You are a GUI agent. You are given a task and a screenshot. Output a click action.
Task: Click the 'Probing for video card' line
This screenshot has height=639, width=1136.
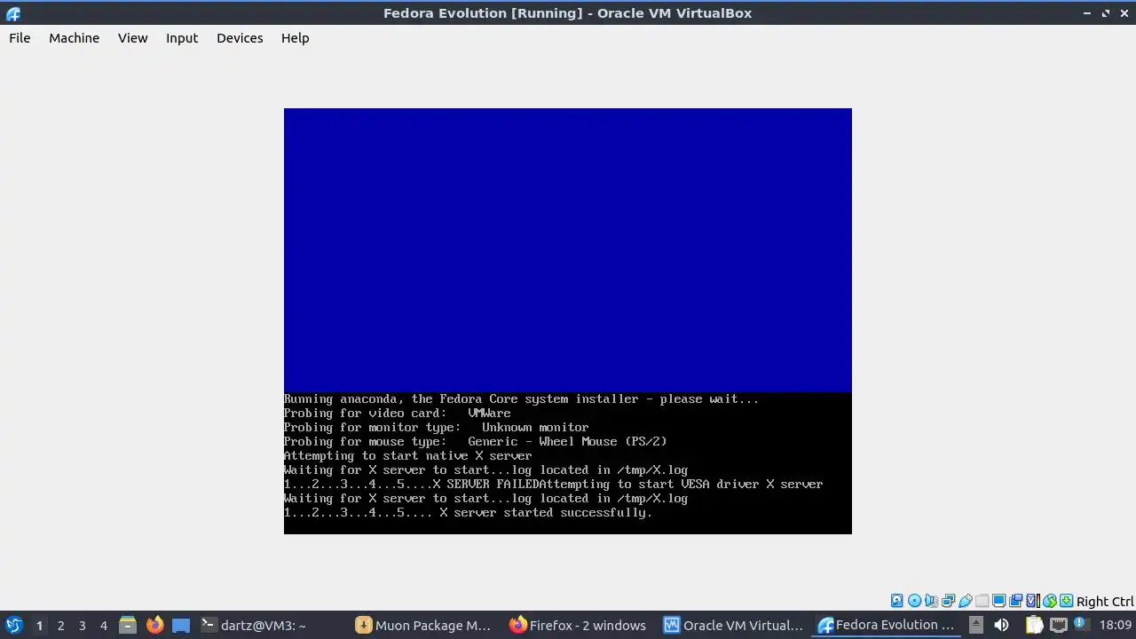(x=398, y=414)
